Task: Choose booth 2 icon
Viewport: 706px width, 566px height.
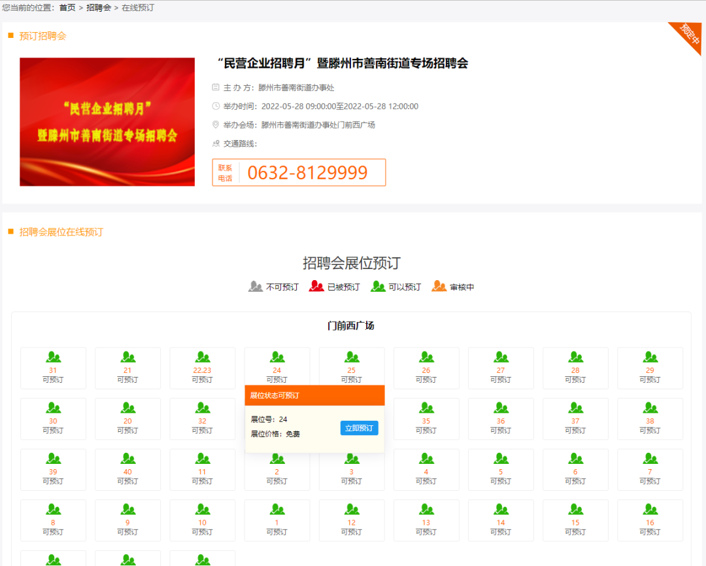Action: pyautogui.click(x=277, y=459)
